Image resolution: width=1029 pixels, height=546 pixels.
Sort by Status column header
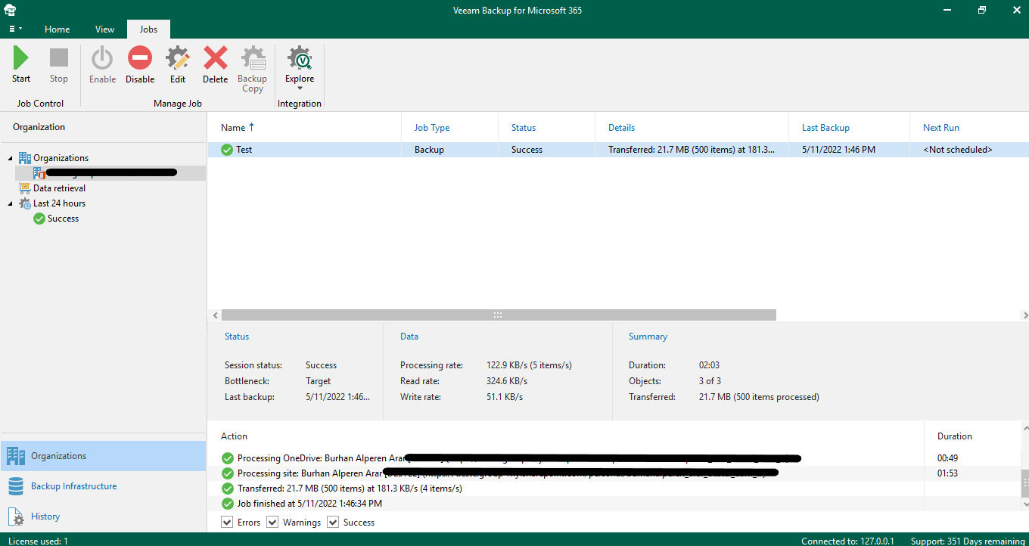[x=547, y=127]
